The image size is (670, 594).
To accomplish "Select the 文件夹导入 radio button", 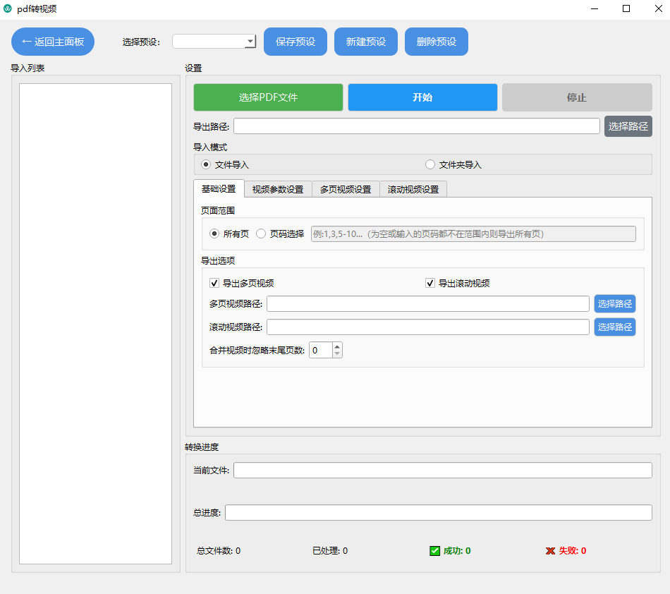I will click(430, 164).
